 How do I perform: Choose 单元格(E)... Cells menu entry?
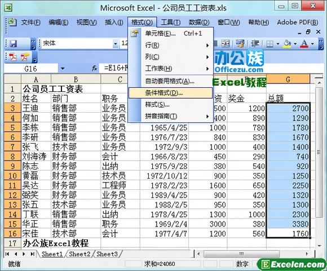[x=171, y=33]
